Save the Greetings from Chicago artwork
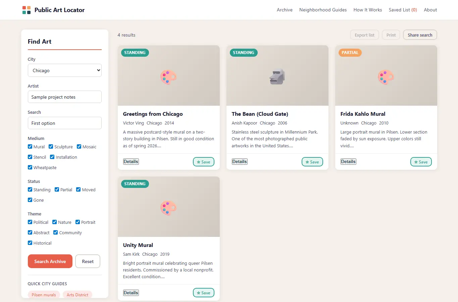The height and width of the screenshot is (302, 458). tap(204, 162)
